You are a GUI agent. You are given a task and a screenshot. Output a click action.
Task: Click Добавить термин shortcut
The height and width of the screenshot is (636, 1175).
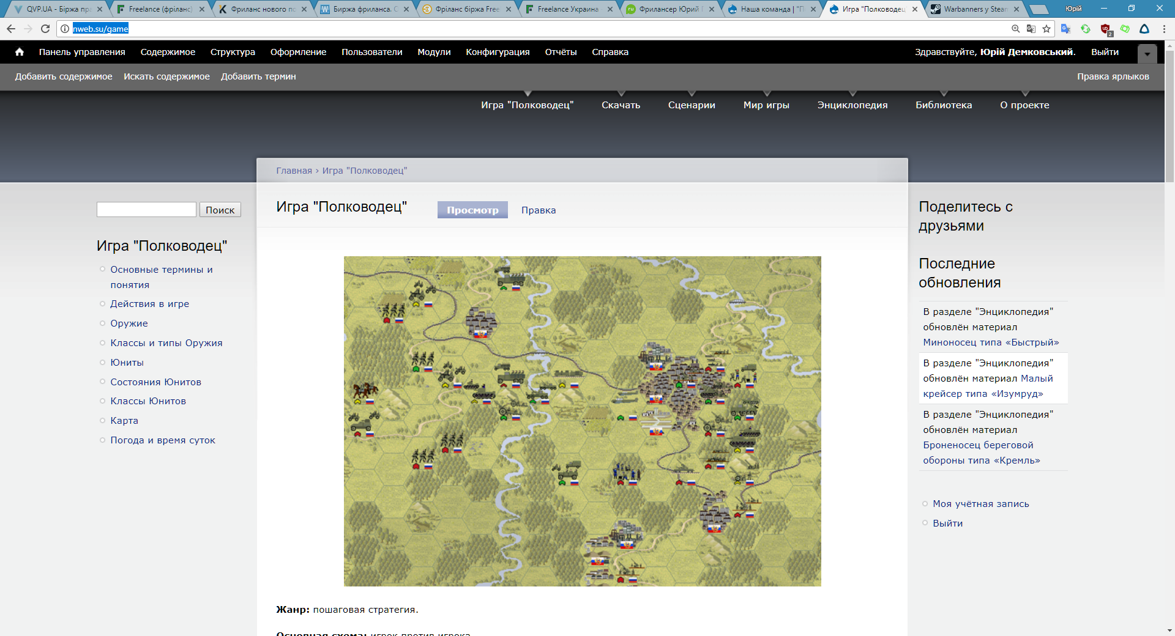coord(258,76)
